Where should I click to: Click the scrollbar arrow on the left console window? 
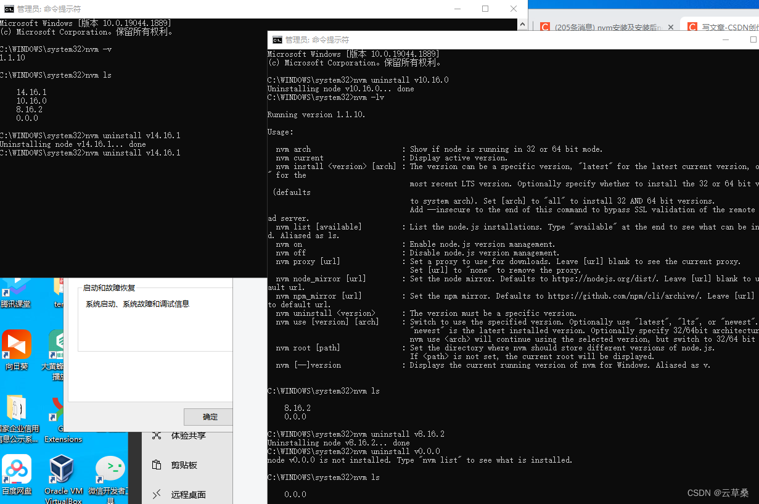[523, 23]
